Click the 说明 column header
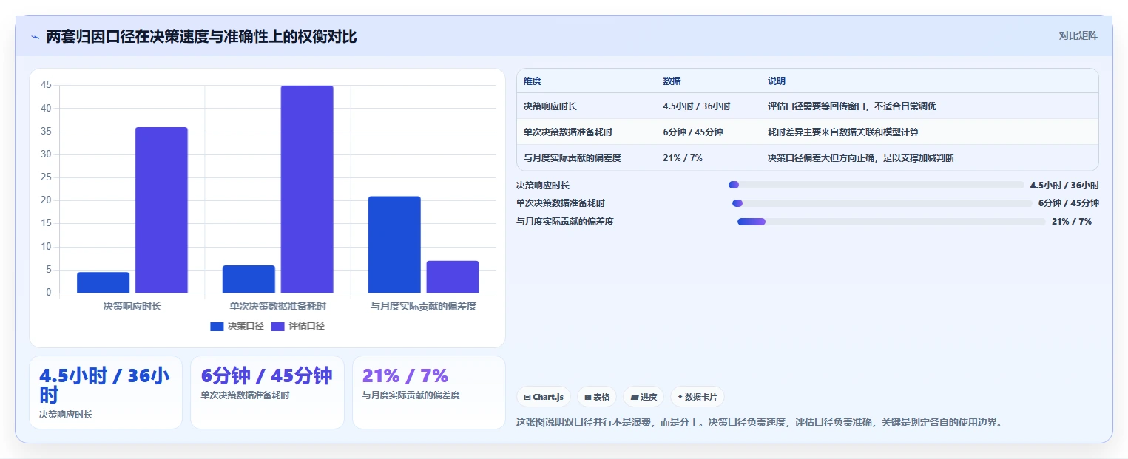Viewport: 1128px width, 459px height. click(777, 81)
